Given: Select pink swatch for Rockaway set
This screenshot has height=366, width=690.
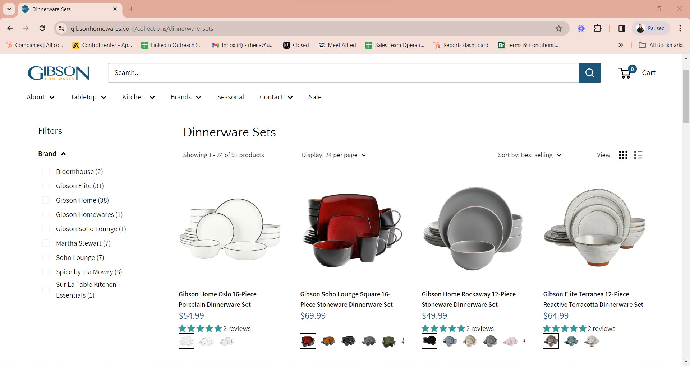Looking at the screenshot, I should [510, 341].
